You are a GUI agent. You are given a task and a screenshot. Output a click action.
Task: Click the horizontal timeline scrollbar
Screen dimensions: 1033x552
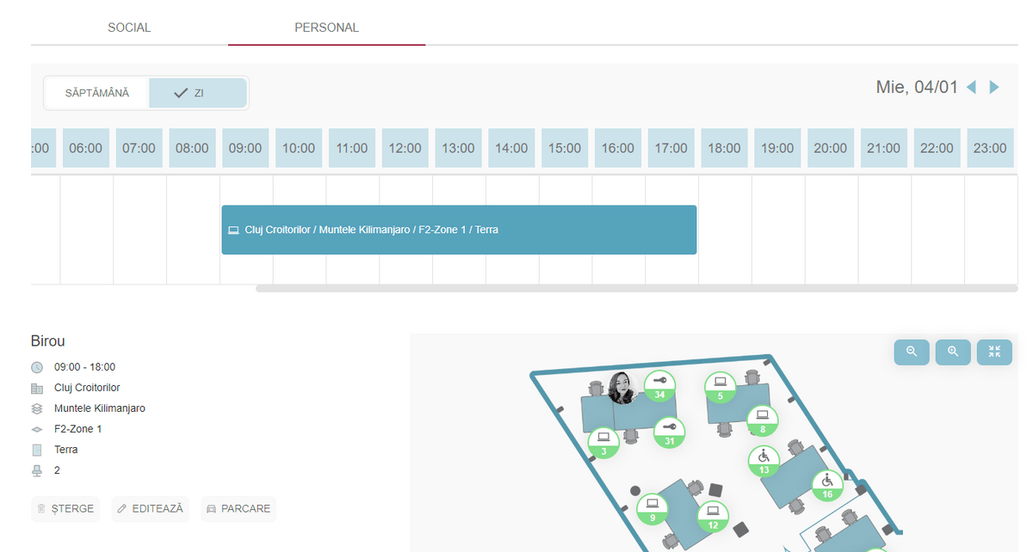[x=637, y=289]
